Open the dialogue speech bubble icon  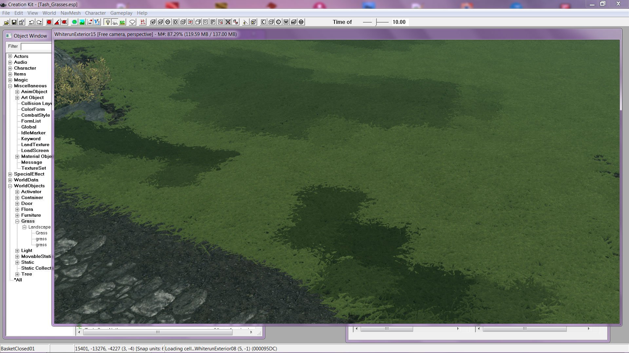coord(132,22)
